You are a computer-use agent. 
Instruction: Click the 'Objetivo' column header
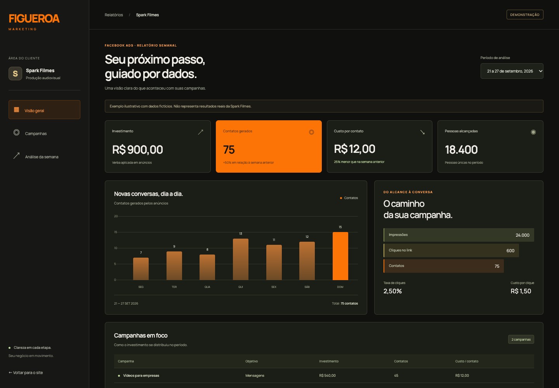(x=252, y=361)
